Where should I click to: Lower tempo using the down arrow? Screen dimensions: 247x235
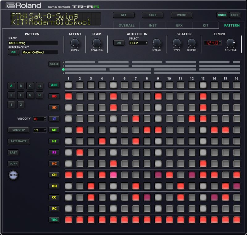(x=220, y=44)
